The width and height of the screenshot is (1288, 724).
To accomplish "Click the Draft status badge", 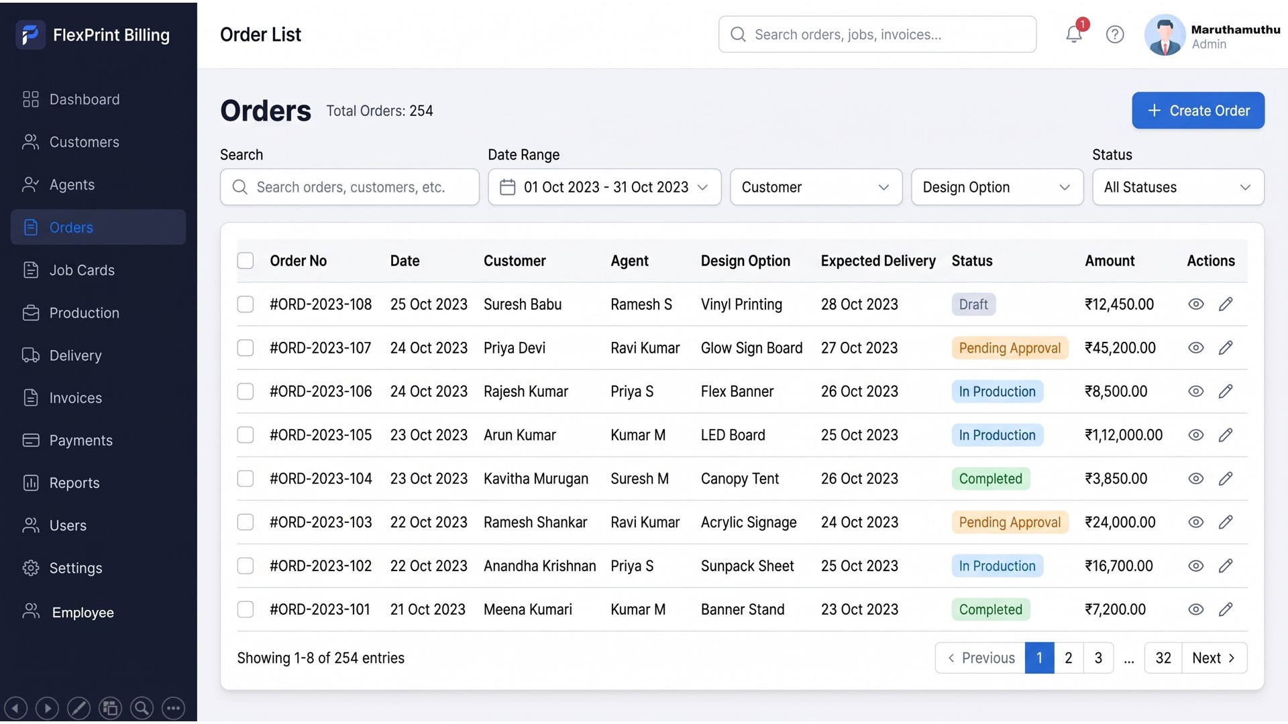I will 973,304.
